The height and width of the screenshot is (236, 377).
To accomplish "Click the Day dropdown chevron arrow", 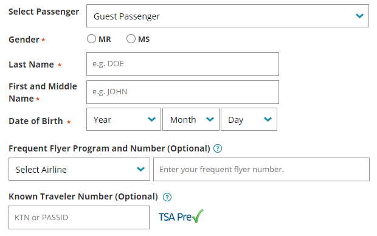I will tap(268, 119).
